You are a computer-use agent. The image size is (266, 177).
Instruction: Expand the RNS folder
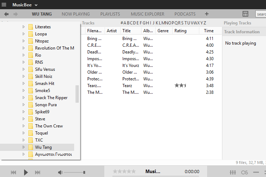tap(23, 62)
